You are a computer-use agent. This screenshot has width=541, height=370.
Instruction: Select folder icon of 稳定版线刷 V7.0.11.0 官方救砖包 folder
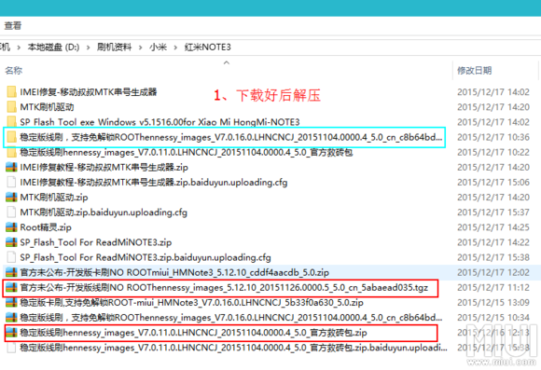click(11, 152)
